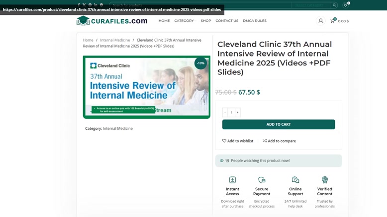The height and width of the screenshot is (217, 387).
Task: Decrease quantity with the minus button
Action: click(x=225, y=112)
